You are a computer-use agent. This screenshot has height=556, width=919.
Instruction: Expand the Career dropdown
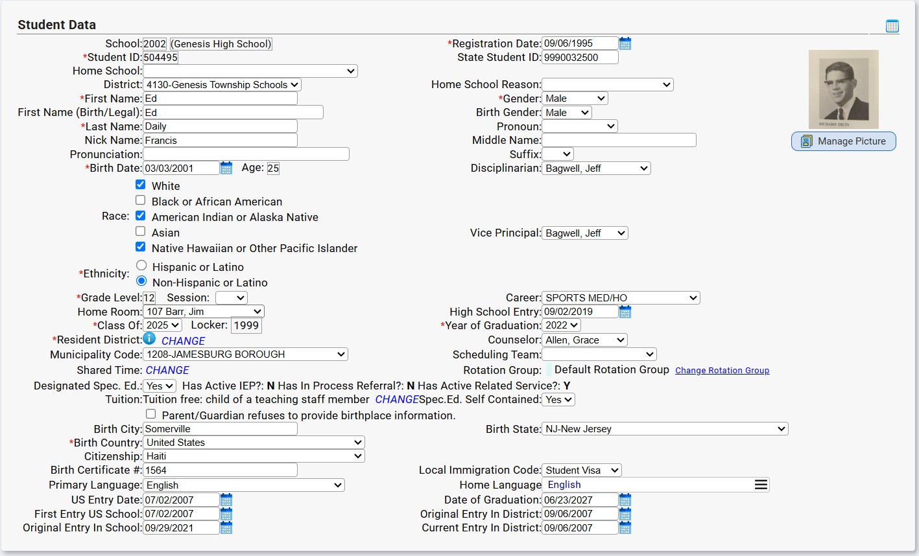pyautogui.click(x=621, y=298)
